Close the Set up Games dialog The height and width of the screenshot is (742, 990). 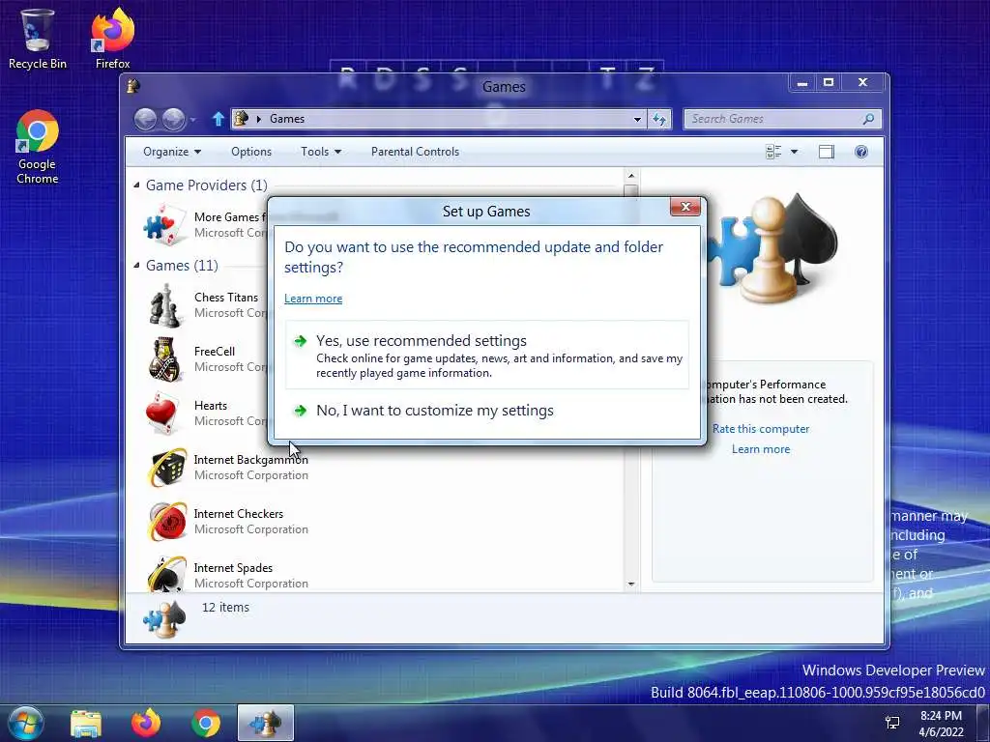click(685, 207)
